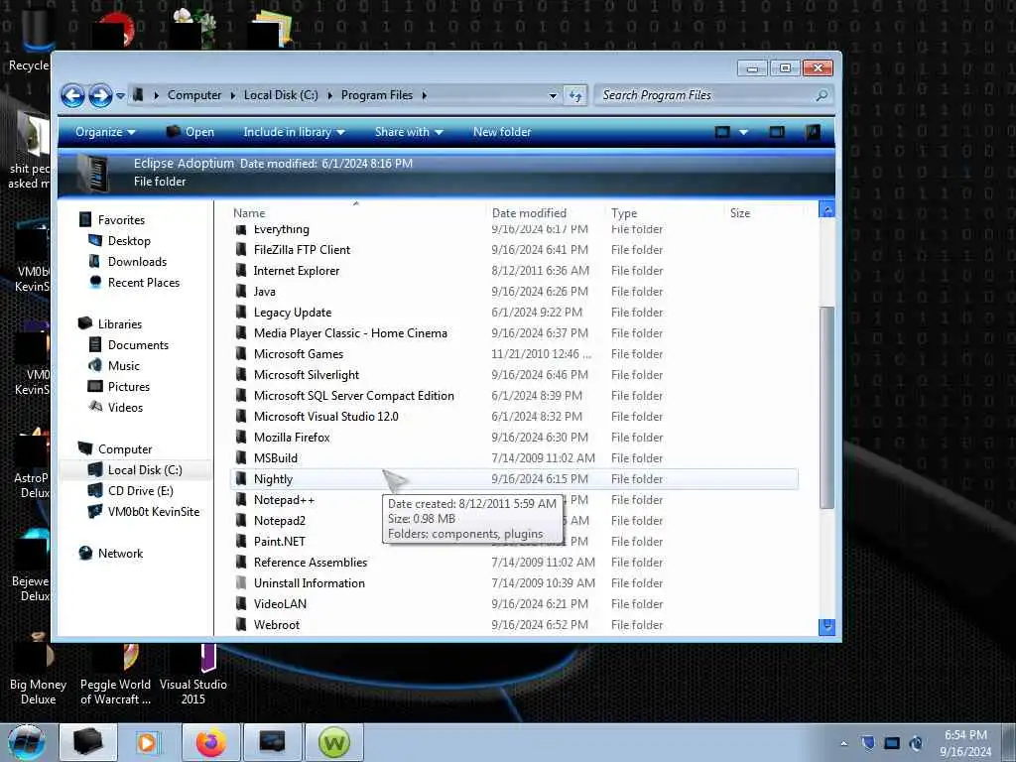Select Favorites in navigation pane
The width and height of the screenshot is (1016, 762).
pyautogui.click(x=121, y=219)
